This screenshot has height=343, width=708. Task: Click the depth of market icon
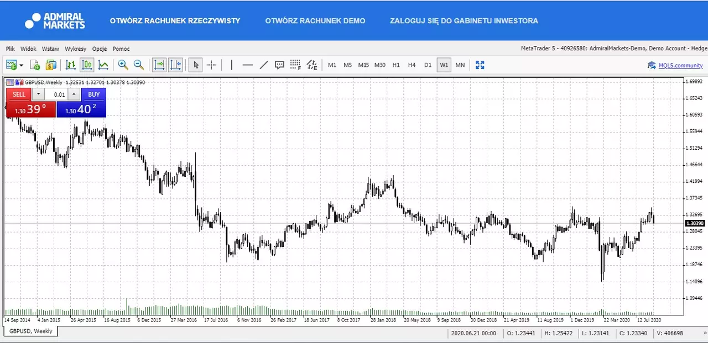click(x=19, y=82)
